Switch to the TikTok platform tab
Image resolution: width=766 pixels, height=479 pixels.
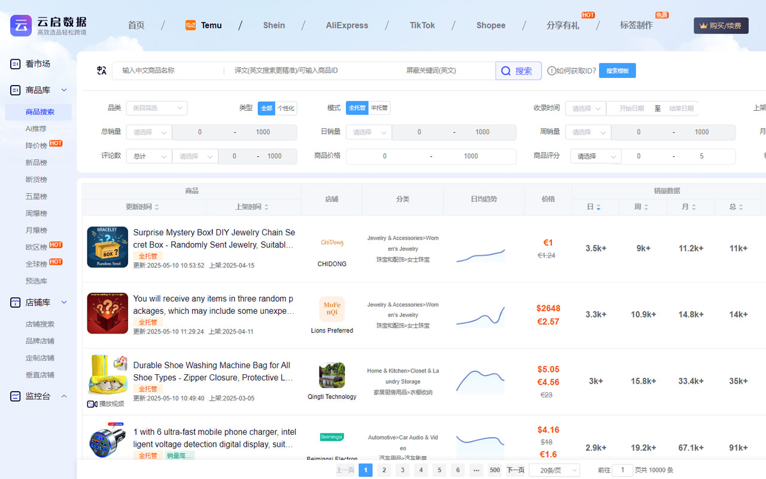[422, 25]
